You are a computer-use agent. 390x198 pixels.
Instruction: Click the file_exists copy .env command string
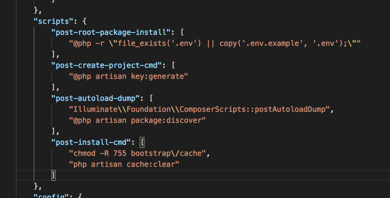[x=215, y=43]
